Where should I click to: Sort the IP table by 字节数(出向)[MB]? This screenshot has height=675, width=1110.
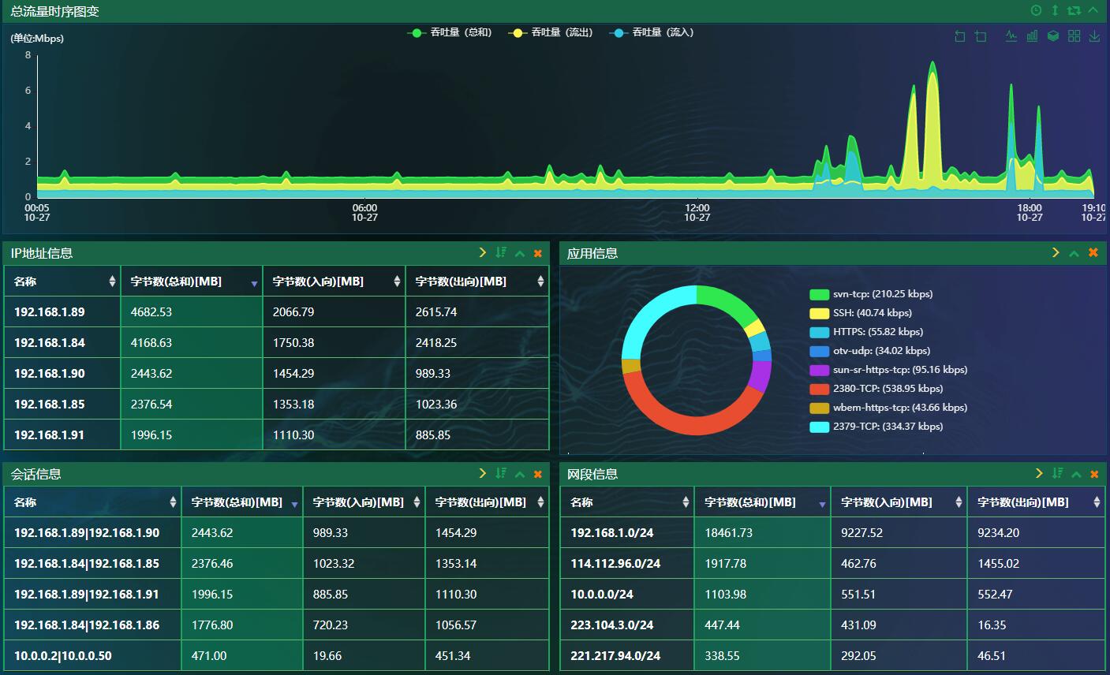tap(477, 282)
